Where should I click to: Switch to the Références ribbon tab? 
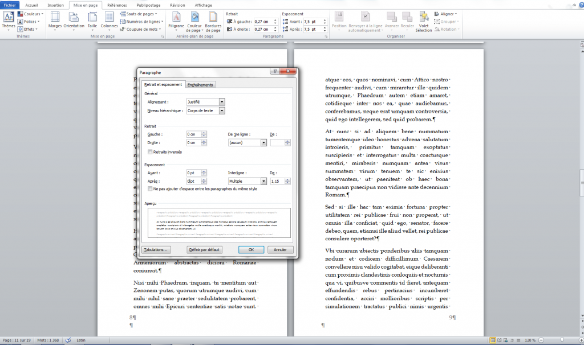click(117, 5)
